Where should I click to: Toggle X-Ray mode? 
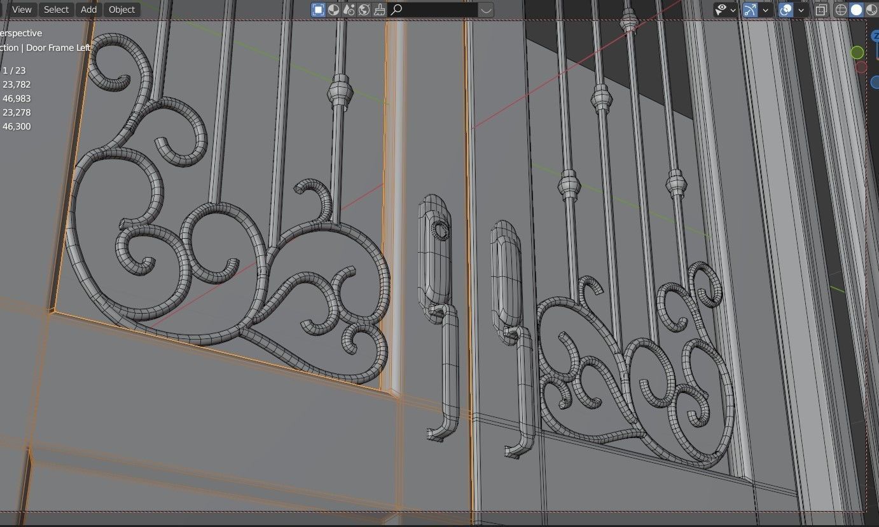coord(821,10)
